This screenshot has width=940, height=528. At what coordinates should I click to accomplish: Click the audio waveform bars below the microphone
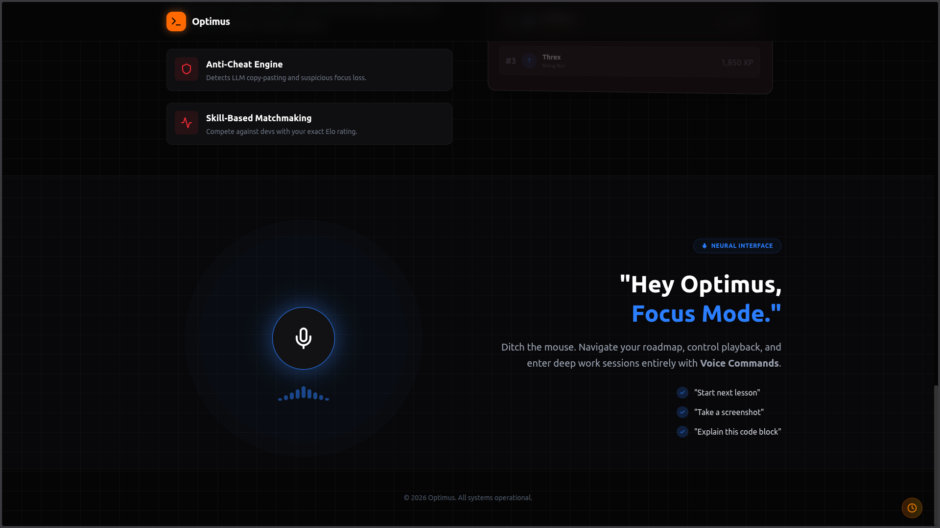click(x=304, y=394)
